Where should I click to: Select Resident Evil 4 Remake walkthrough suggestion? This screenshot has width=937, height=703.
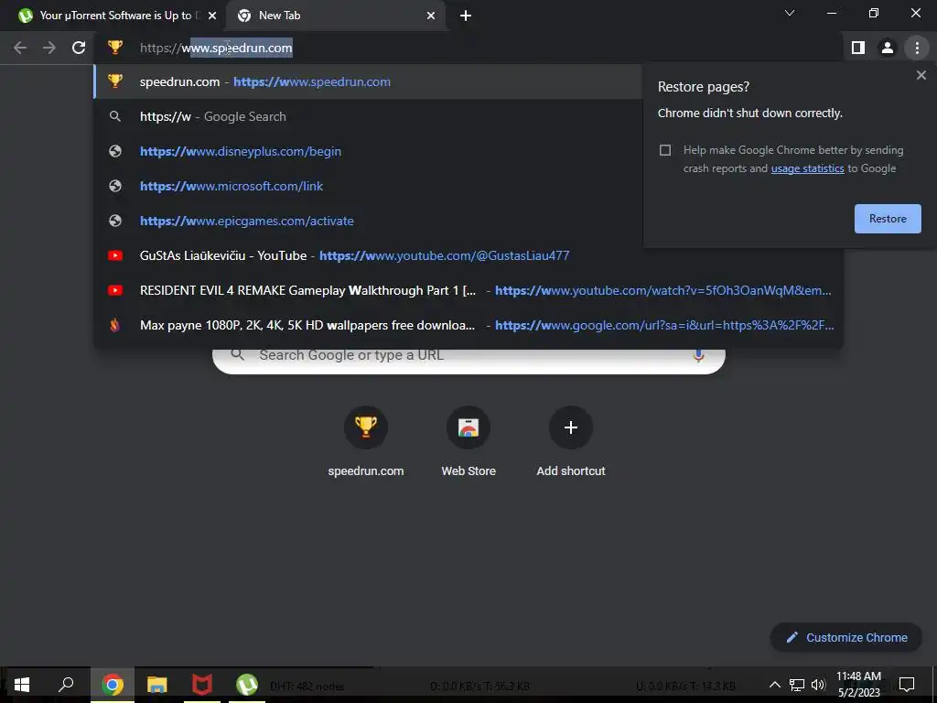click(468, 290)
